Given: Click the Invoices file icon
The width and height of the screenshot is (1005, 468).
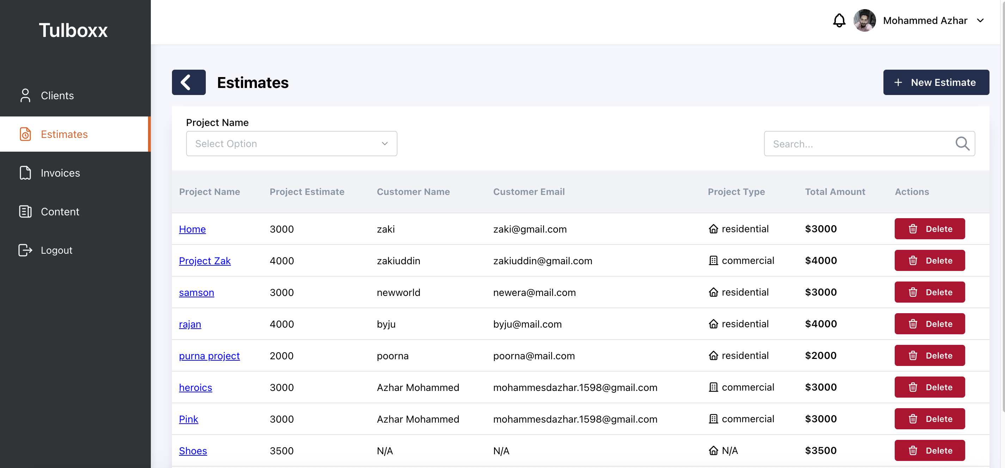Looking at the screenshot, I should (x=25, y=173).
